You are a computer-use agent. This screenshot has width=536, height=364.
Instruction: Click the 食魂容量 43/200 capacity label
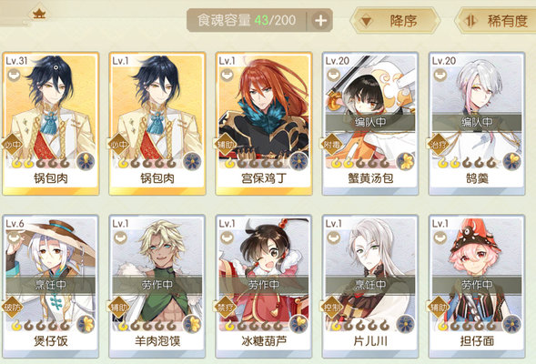coord(247,21)
